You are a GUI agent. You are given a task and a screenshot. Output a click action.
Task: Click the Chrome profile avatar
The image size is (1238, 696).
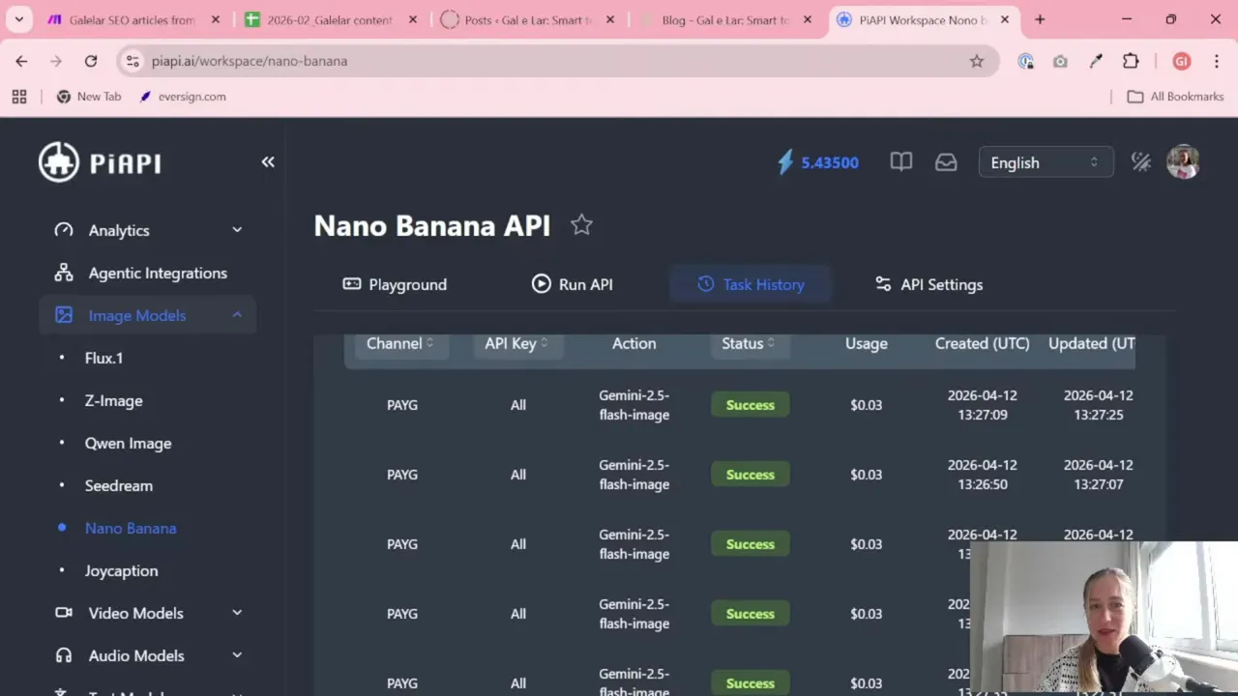(x=1181, y=61)
